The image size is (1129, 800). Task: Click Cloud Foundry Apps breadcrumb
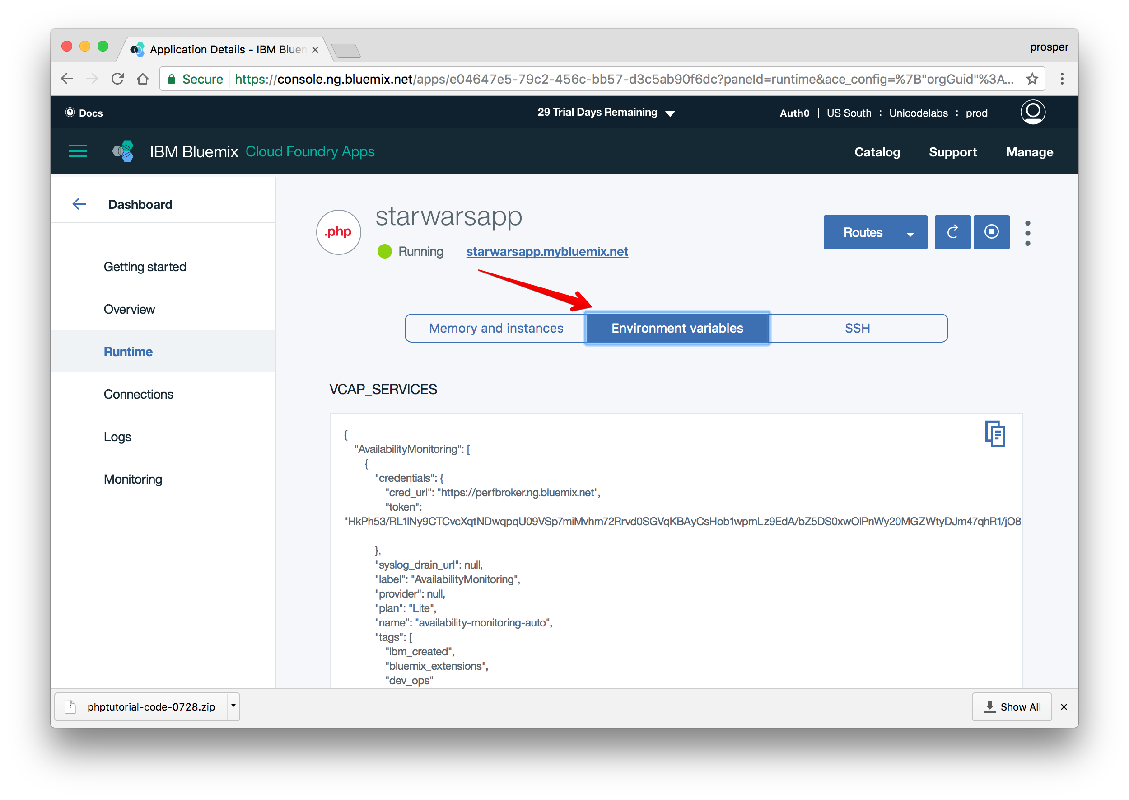310,151
